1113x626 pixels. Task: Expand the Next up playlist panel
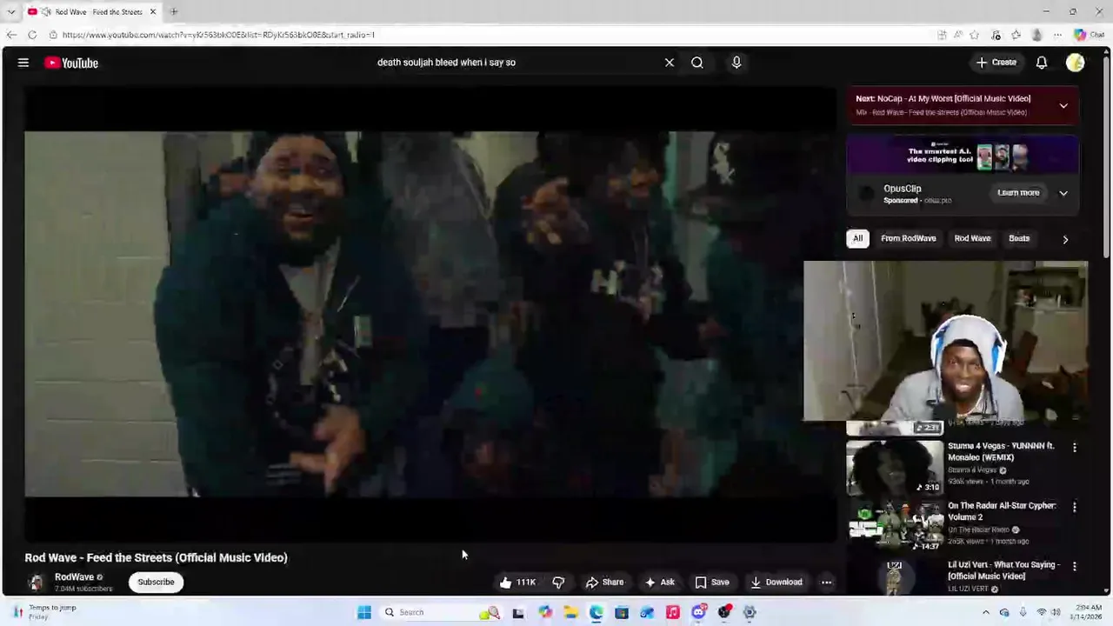pos(1063,105)
